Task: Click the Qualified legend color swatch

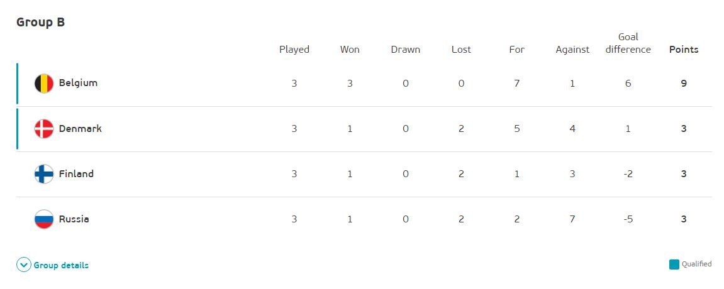Action: pos(674,264)
